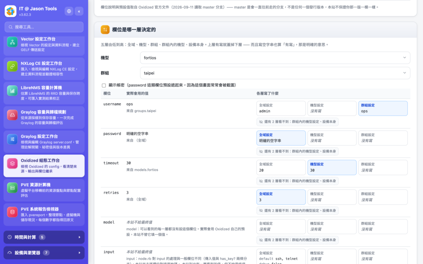Open the 機型 dropdown showing fortios
The height and width of the screenshot is (264, 423).
pyautogui.click(x=275, y=58)
